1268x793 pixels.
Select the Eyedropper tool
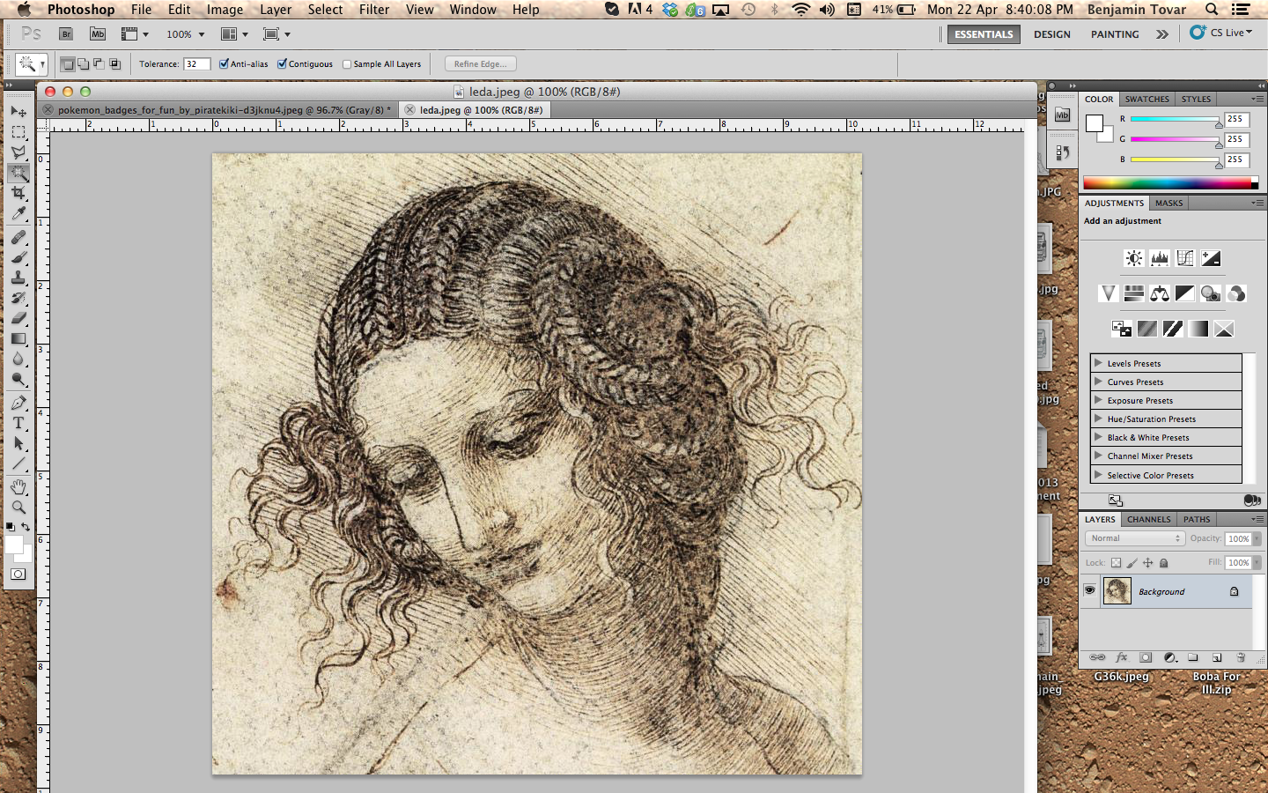click(x=18, y=213)
